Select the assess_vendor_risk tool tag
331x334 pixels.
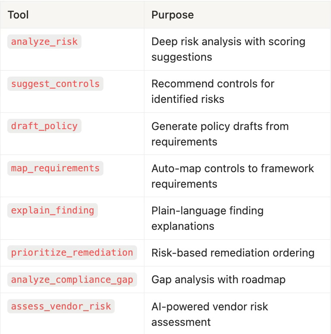tap(61, 306)
